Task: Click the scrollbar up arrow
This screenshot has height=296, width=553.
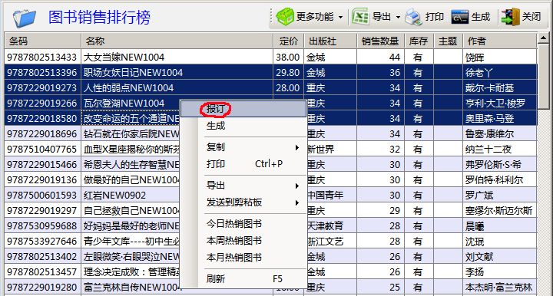Action: (543, 38)
